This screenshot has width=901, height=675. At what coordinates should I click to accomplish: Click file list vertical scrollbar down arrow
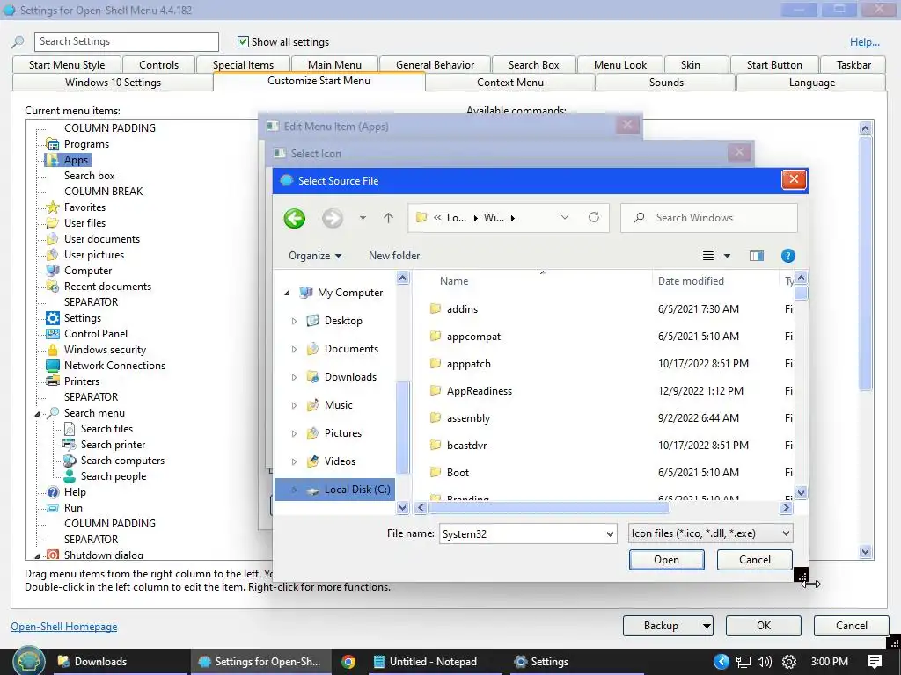801,492
